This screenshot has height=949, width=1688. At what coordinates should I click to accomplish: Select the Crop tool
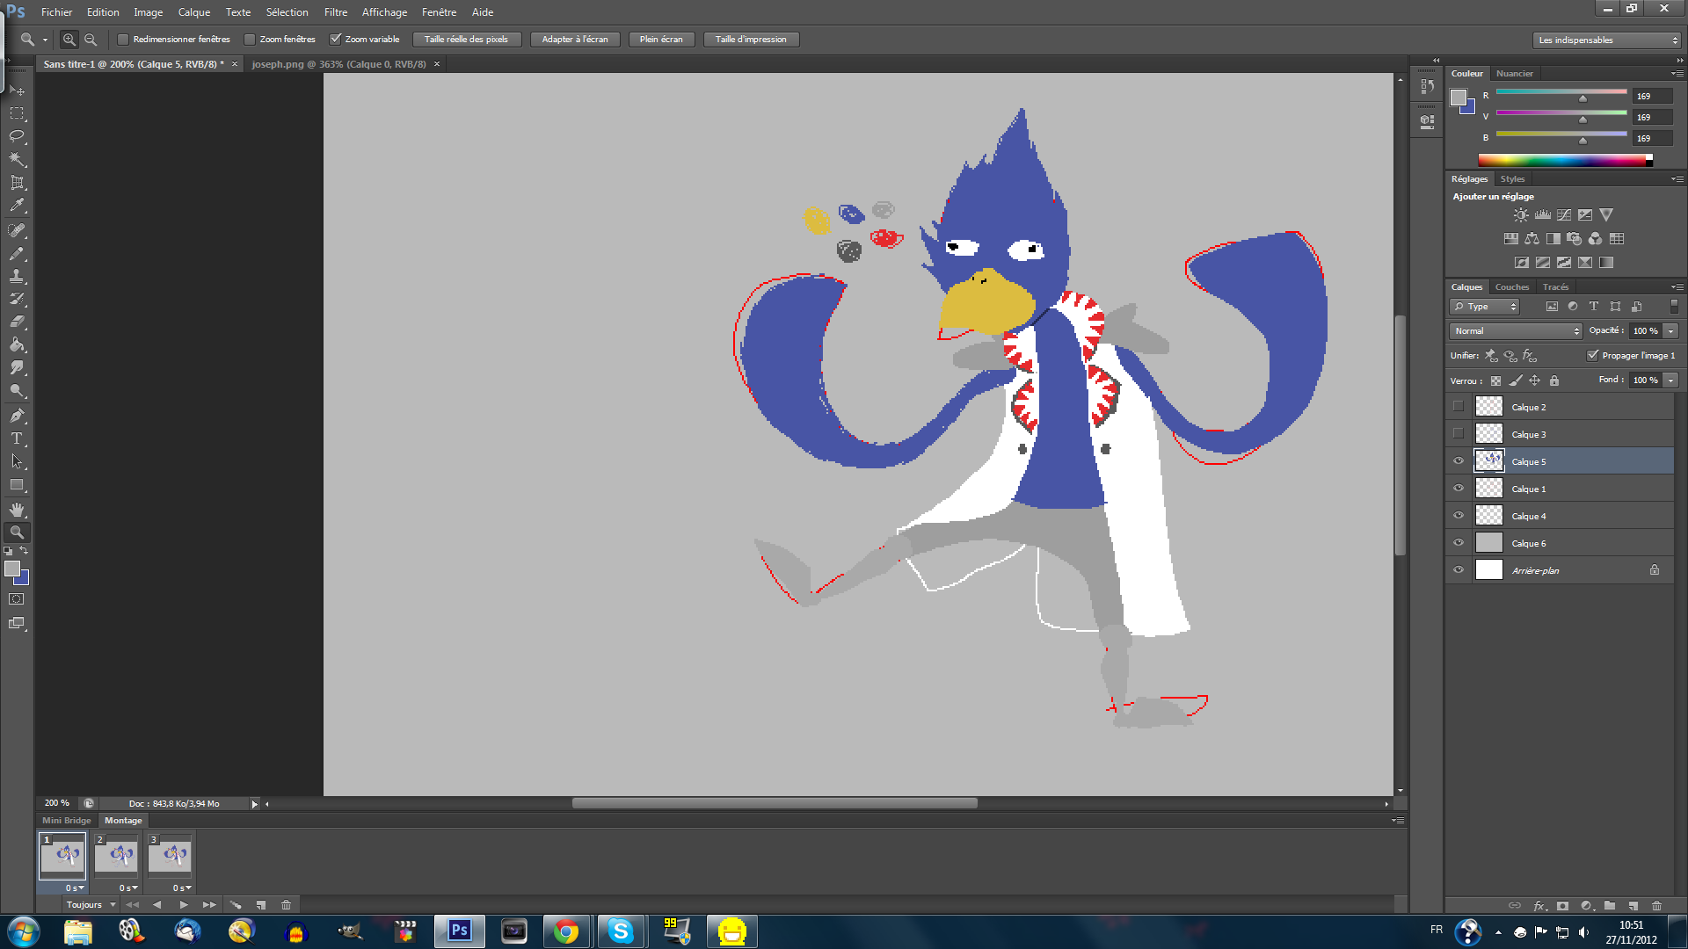(17, 183)
